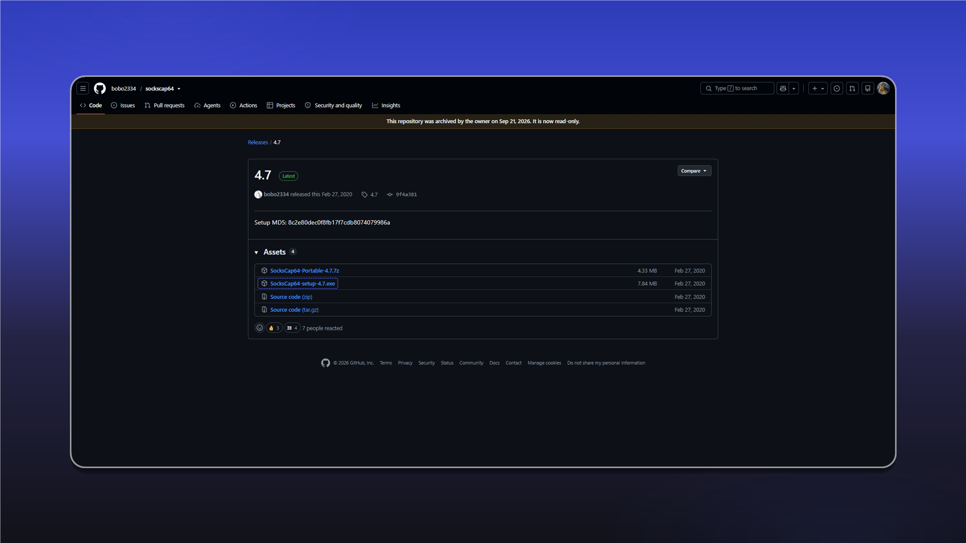Viewport: 966px width, 543px height.
Task: Download Source code (zip)
Action: (x=291, y=297)
